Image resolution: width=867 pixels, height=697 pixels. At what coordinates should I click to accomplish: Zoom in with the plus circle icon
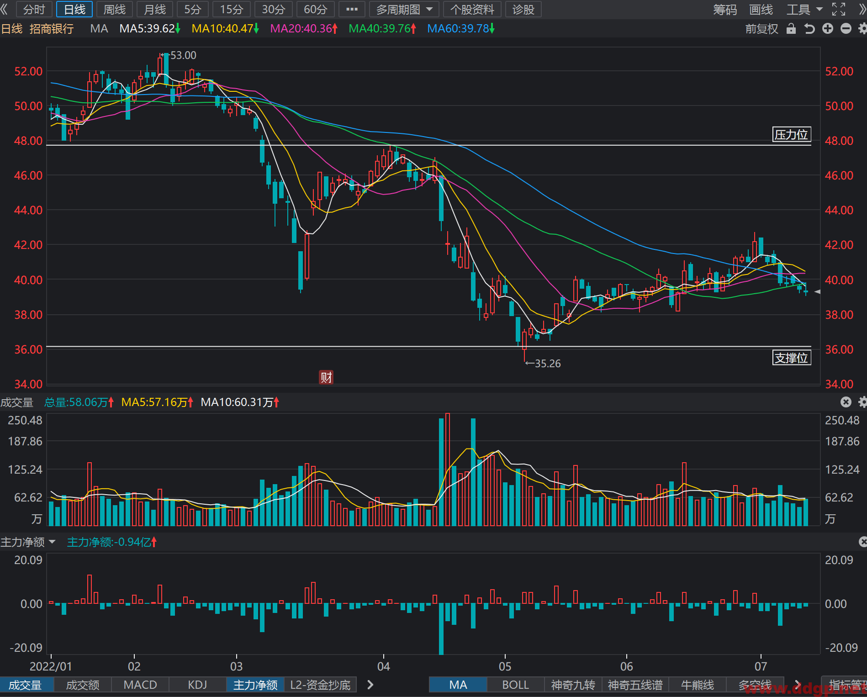(828, 29)
